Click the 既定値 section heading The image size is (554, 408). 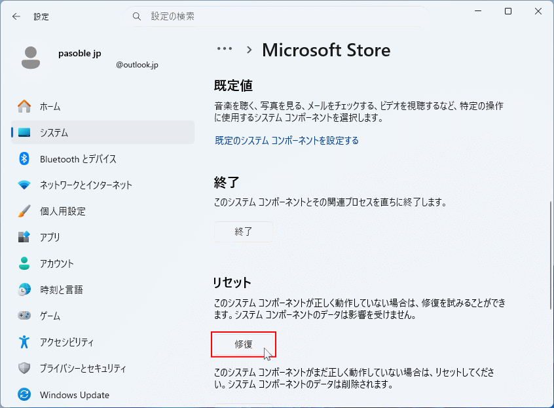point(233,86)
